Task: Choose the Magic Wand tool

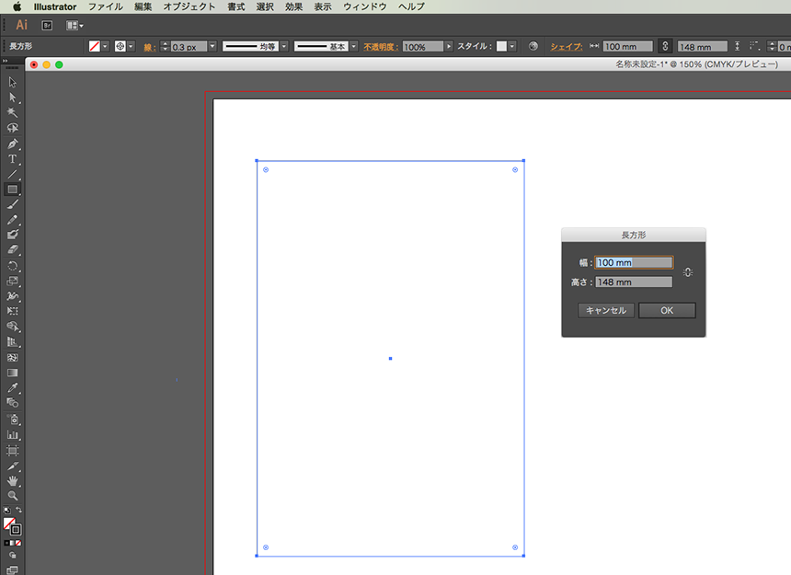Action: point(13,112)
